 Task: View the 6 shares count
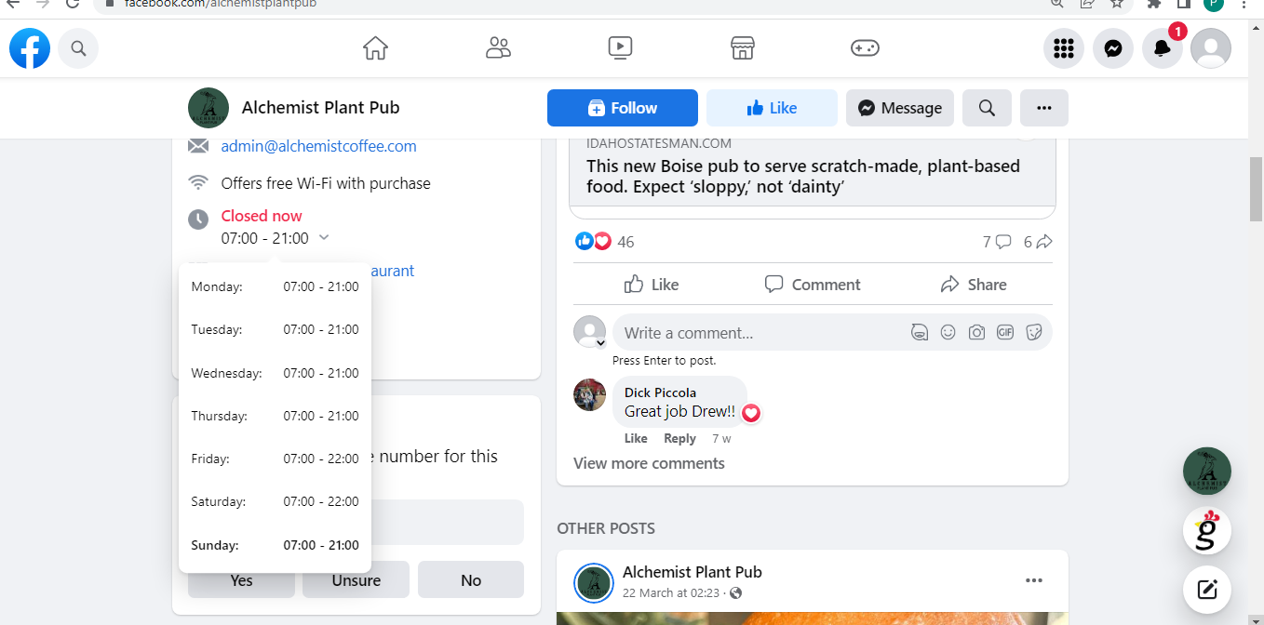1038,242
